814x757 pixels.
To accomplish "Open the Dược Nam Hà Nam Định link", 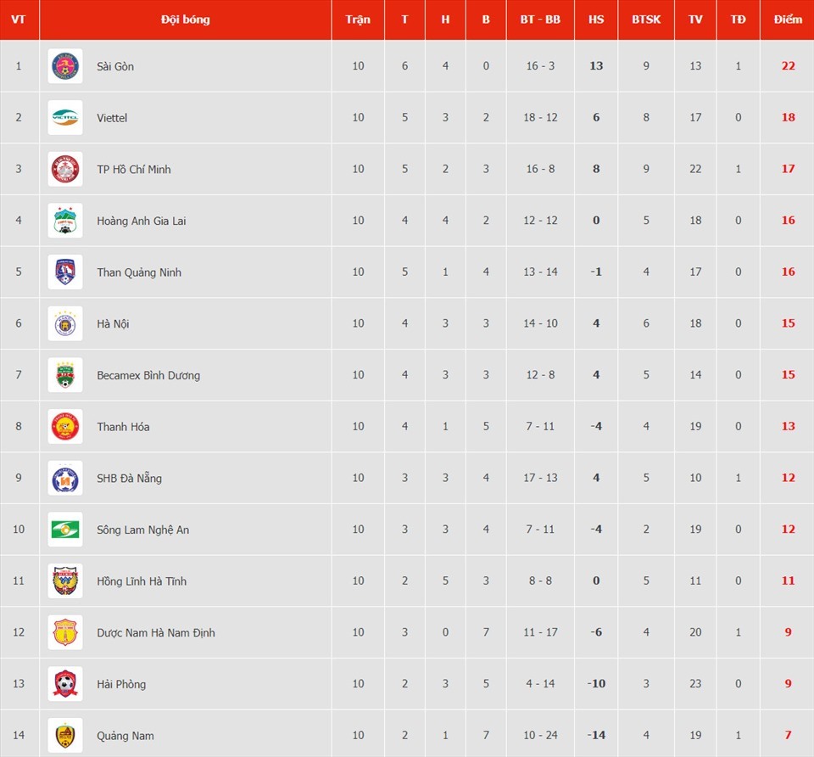I will [x=156, y=633].
